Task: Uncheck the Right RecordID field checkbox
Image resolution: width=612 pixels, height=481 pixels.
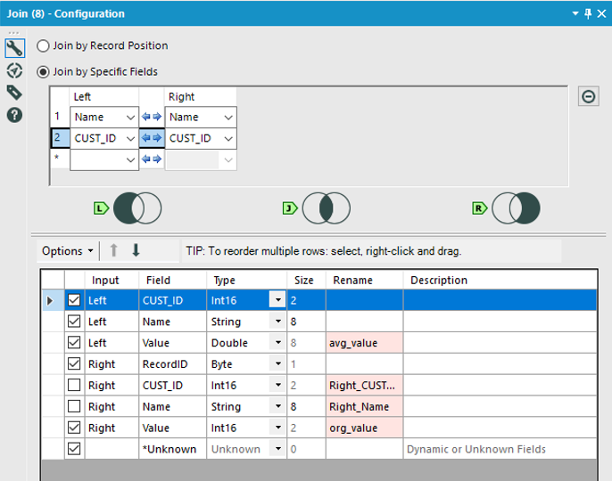Action: tap(74, 364)
